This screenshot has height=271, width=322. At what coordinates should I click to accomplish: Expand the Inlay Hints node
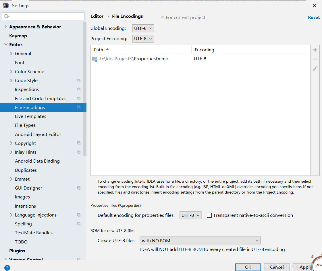(x=11, y=152)
